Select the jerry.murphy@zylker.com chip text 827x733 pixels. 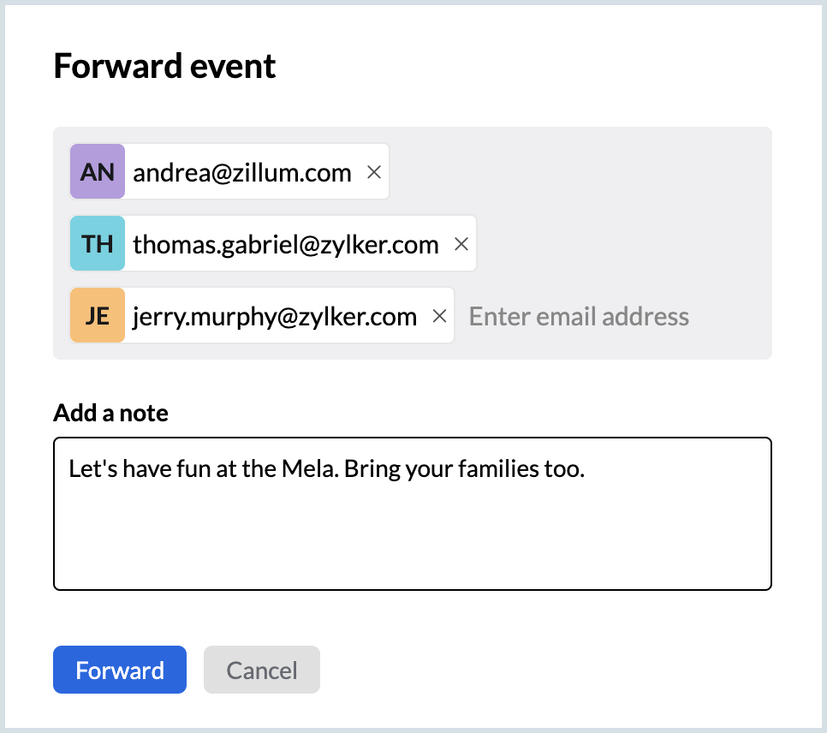click(275, 317)
